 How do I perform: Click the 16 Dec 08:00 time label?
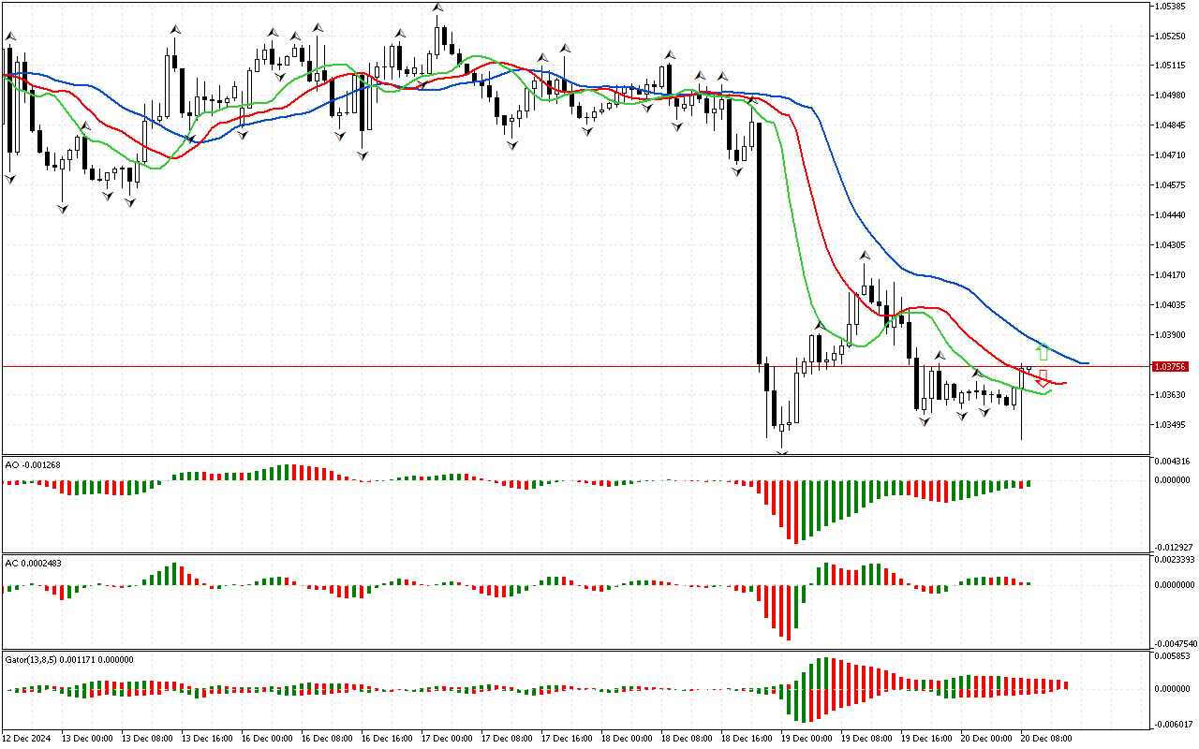click(x=327, y=739)
